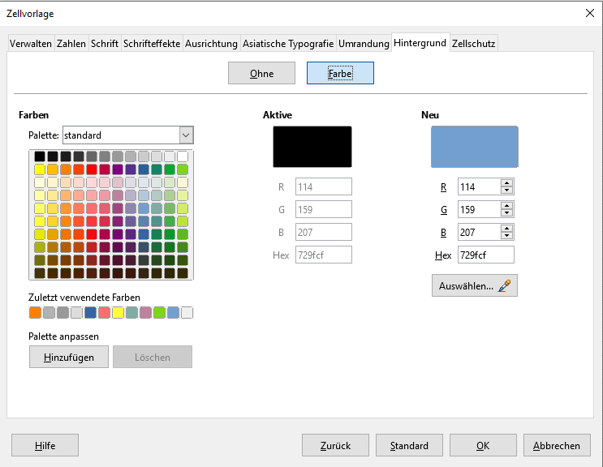
Task: Choose Ohne to remove background
Action: coord(261,73)
